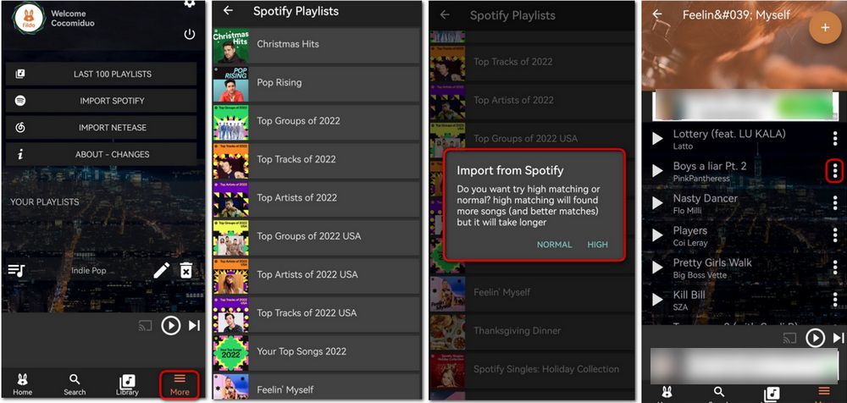Switch to the More tab
This screenshot has height=403, width=847.
(x=180, y=384)
